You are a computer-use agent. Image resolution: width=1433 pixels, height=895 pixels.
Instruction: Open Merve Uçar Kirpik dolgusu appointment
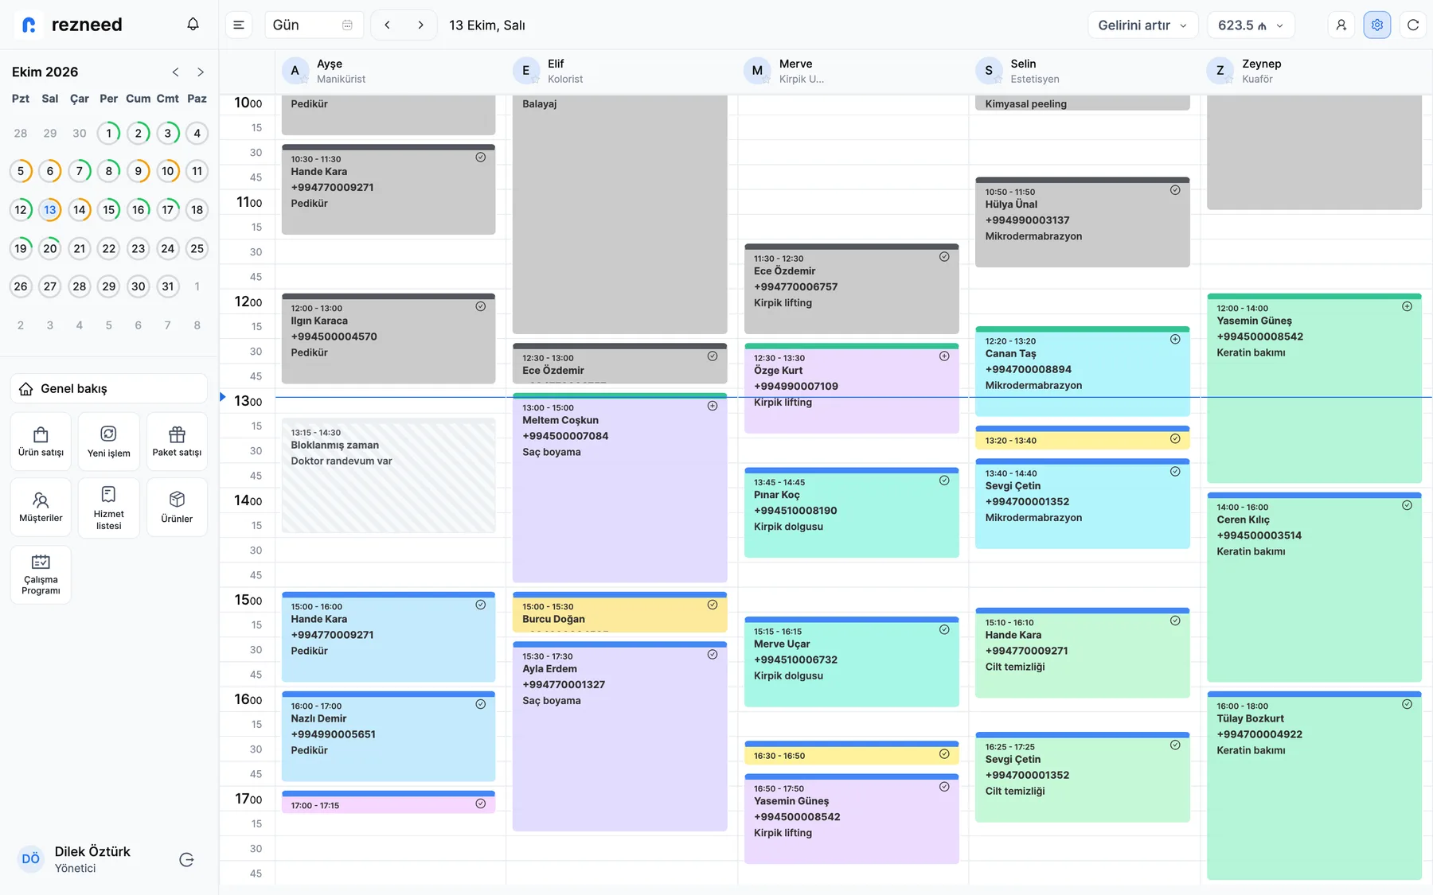[x=852, y=662]
